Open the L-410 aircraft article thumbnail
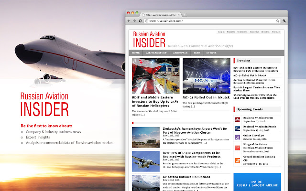The image size is (306, 191). coord(146,161)
